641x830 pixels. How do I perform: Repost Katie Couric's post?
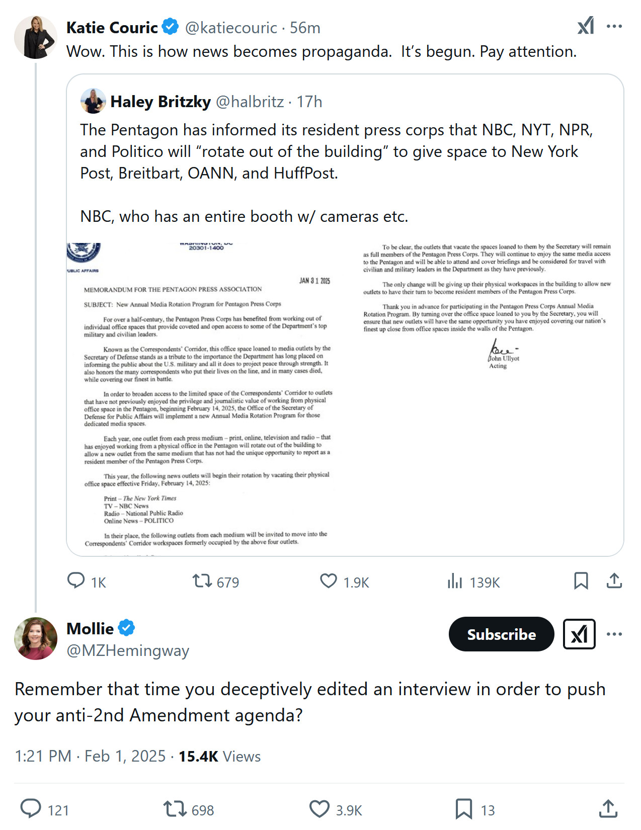(x=202, y=582)
